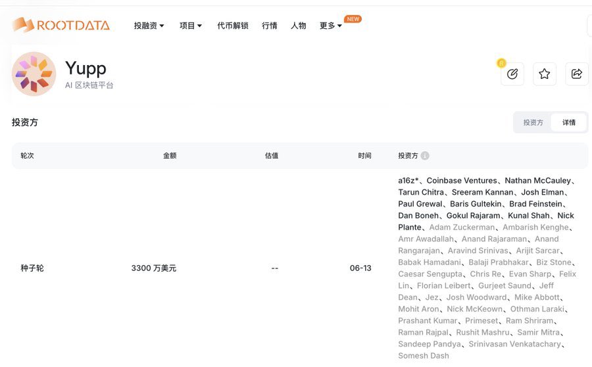Open Coinbase Ventures investor link
The height and width of the screenshot is (367, 592).
[x=462, y=180]
